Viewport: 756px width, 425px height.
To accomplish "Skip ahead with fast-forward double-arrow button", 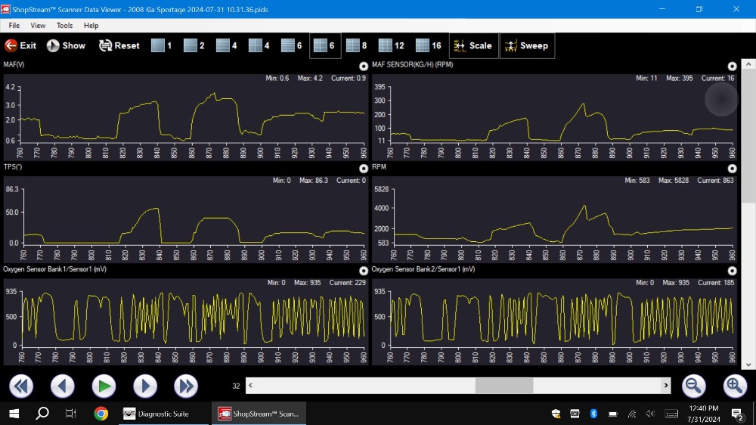I will coord(186,386).
